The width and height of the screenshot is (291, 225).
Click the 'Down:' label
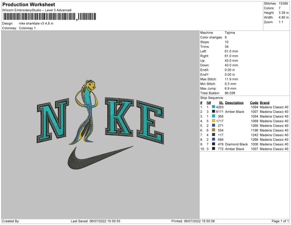pos(205,65)
